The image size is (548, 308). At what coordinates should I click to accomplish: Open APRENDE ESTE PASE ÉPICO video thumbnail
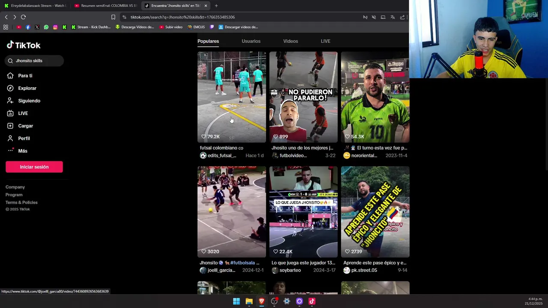click(375, 212)
